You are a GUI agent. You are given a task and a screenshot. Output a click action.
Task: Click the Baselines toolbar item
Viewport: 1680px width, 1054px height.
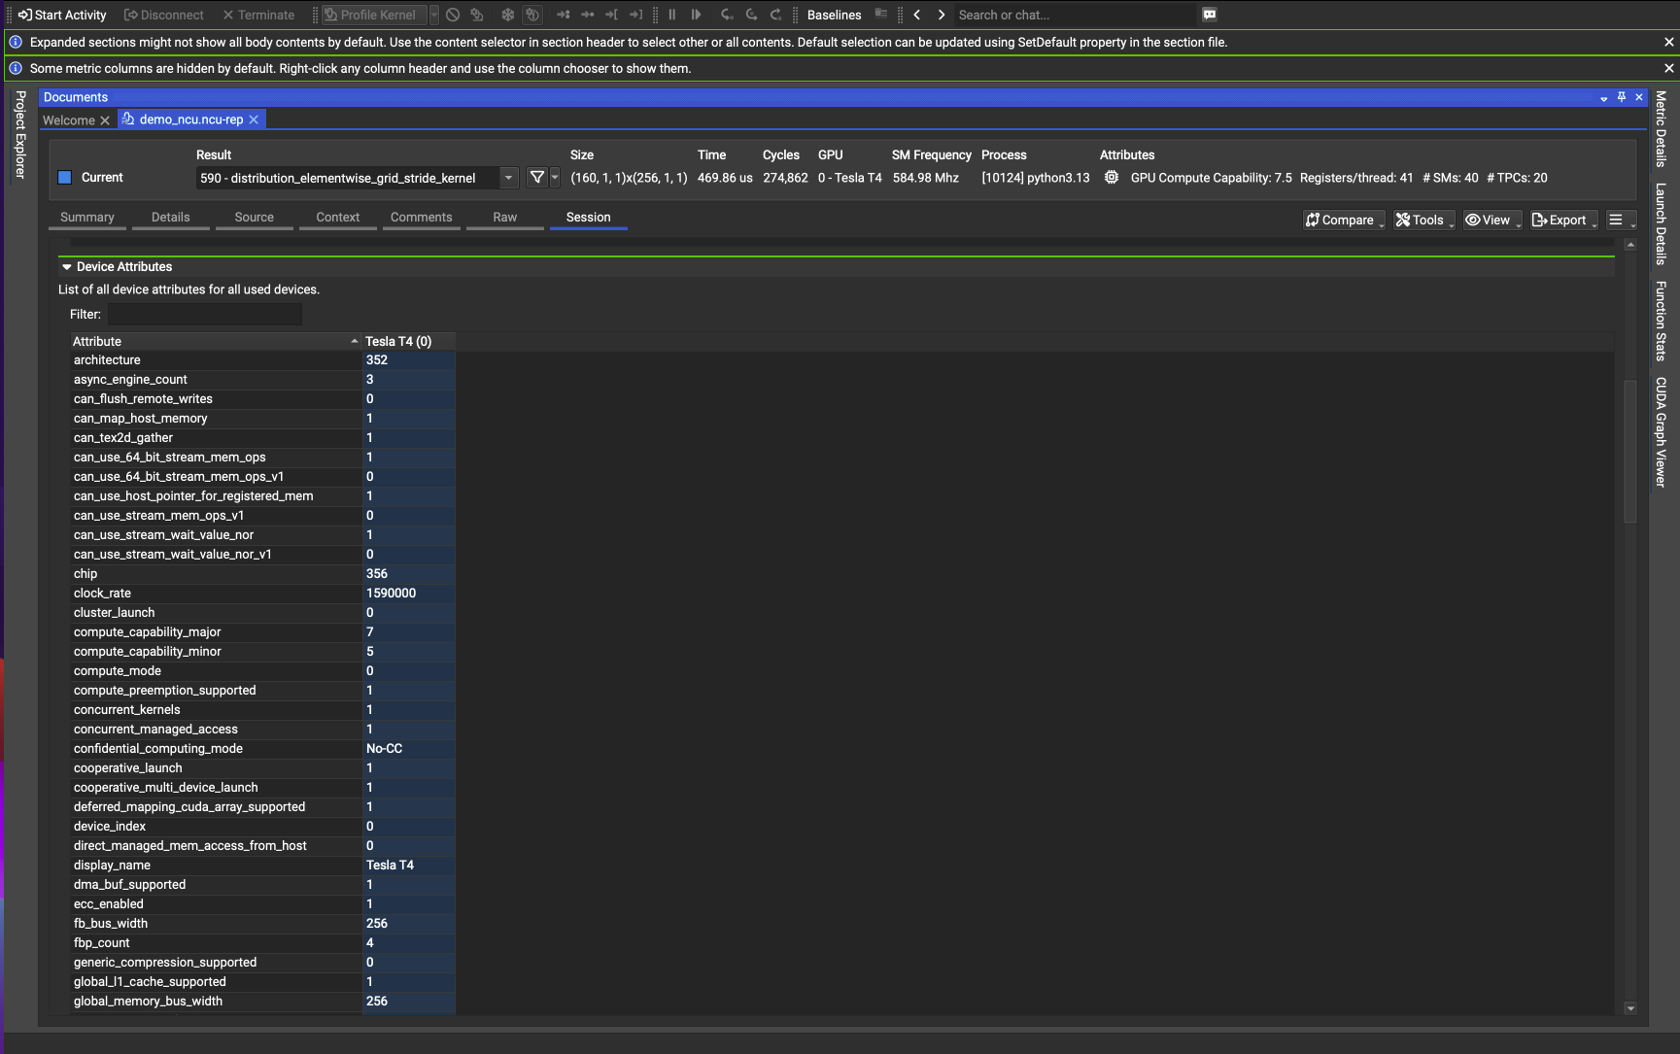click(x=834, y=15)
